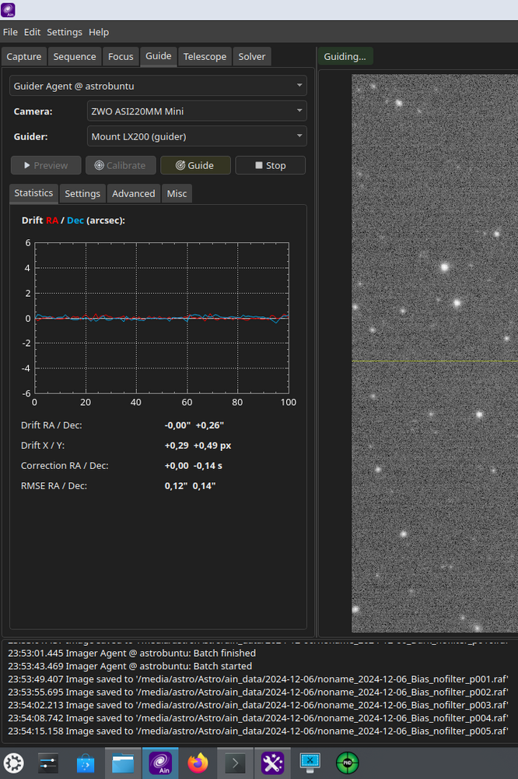Click the wrench and screwdriver tools icon
Screen dimensions: 518x779
pos(272,763)
